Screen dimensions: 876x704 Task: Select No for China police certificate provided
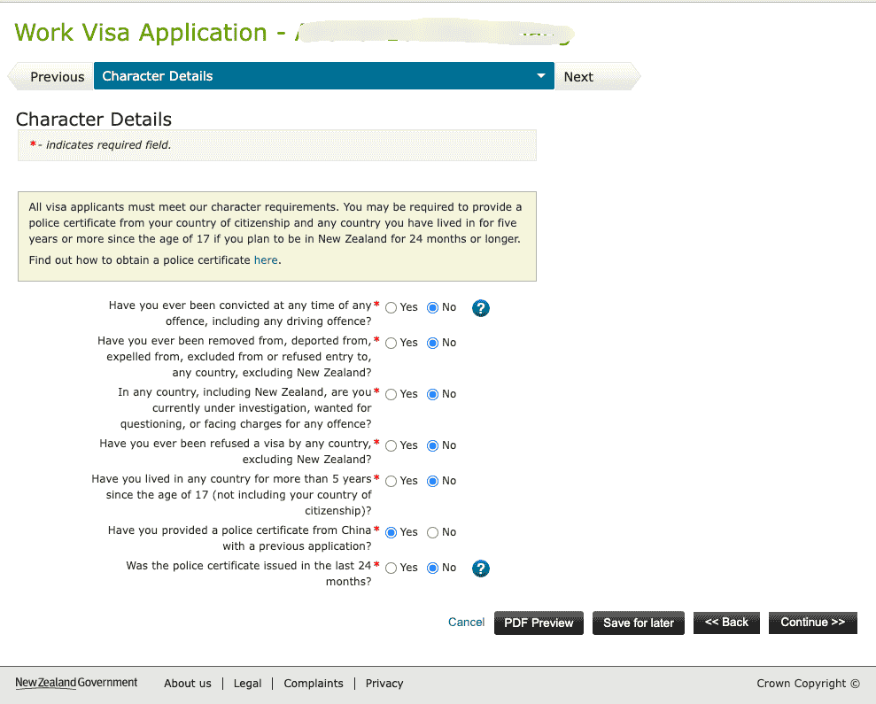point(433,533)
